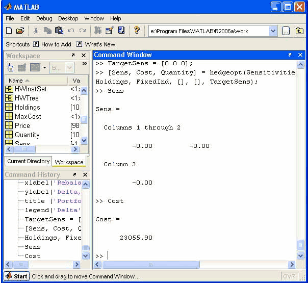Open the Window menu

pyautogui.click(x=94, y=18)
